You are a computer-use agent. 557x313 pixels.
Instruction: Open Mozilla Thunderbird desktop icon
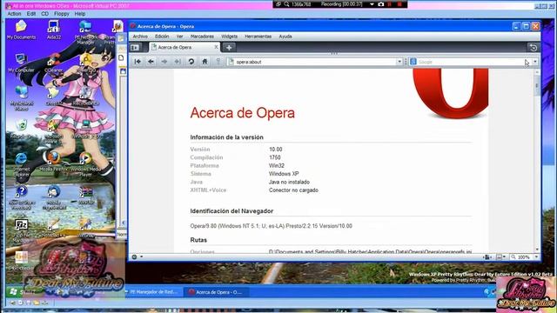click(x=54, y=197)
